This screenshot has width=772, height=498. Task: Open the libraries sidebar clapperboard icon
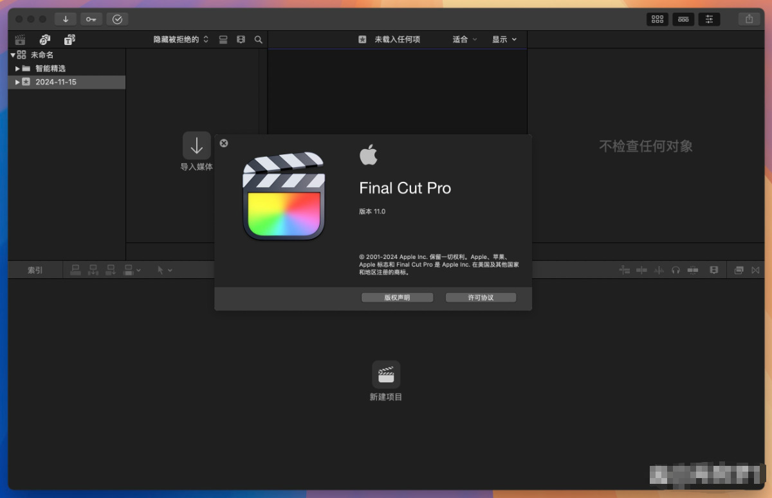click(20, 40)
